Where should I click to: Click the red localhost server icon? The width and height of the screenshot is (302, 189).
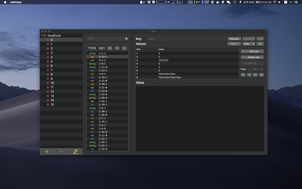(x=45, y=35)
